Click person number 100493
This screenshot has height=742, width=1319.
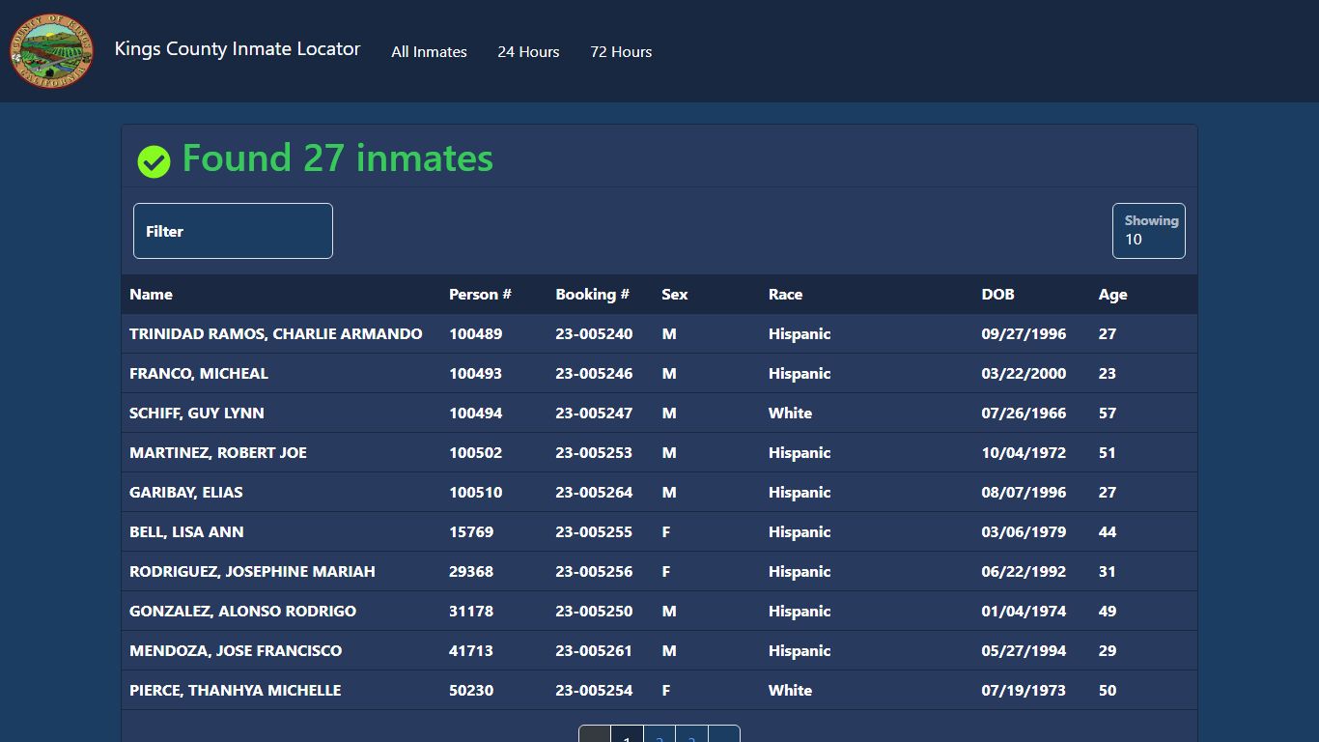[475, 374]
